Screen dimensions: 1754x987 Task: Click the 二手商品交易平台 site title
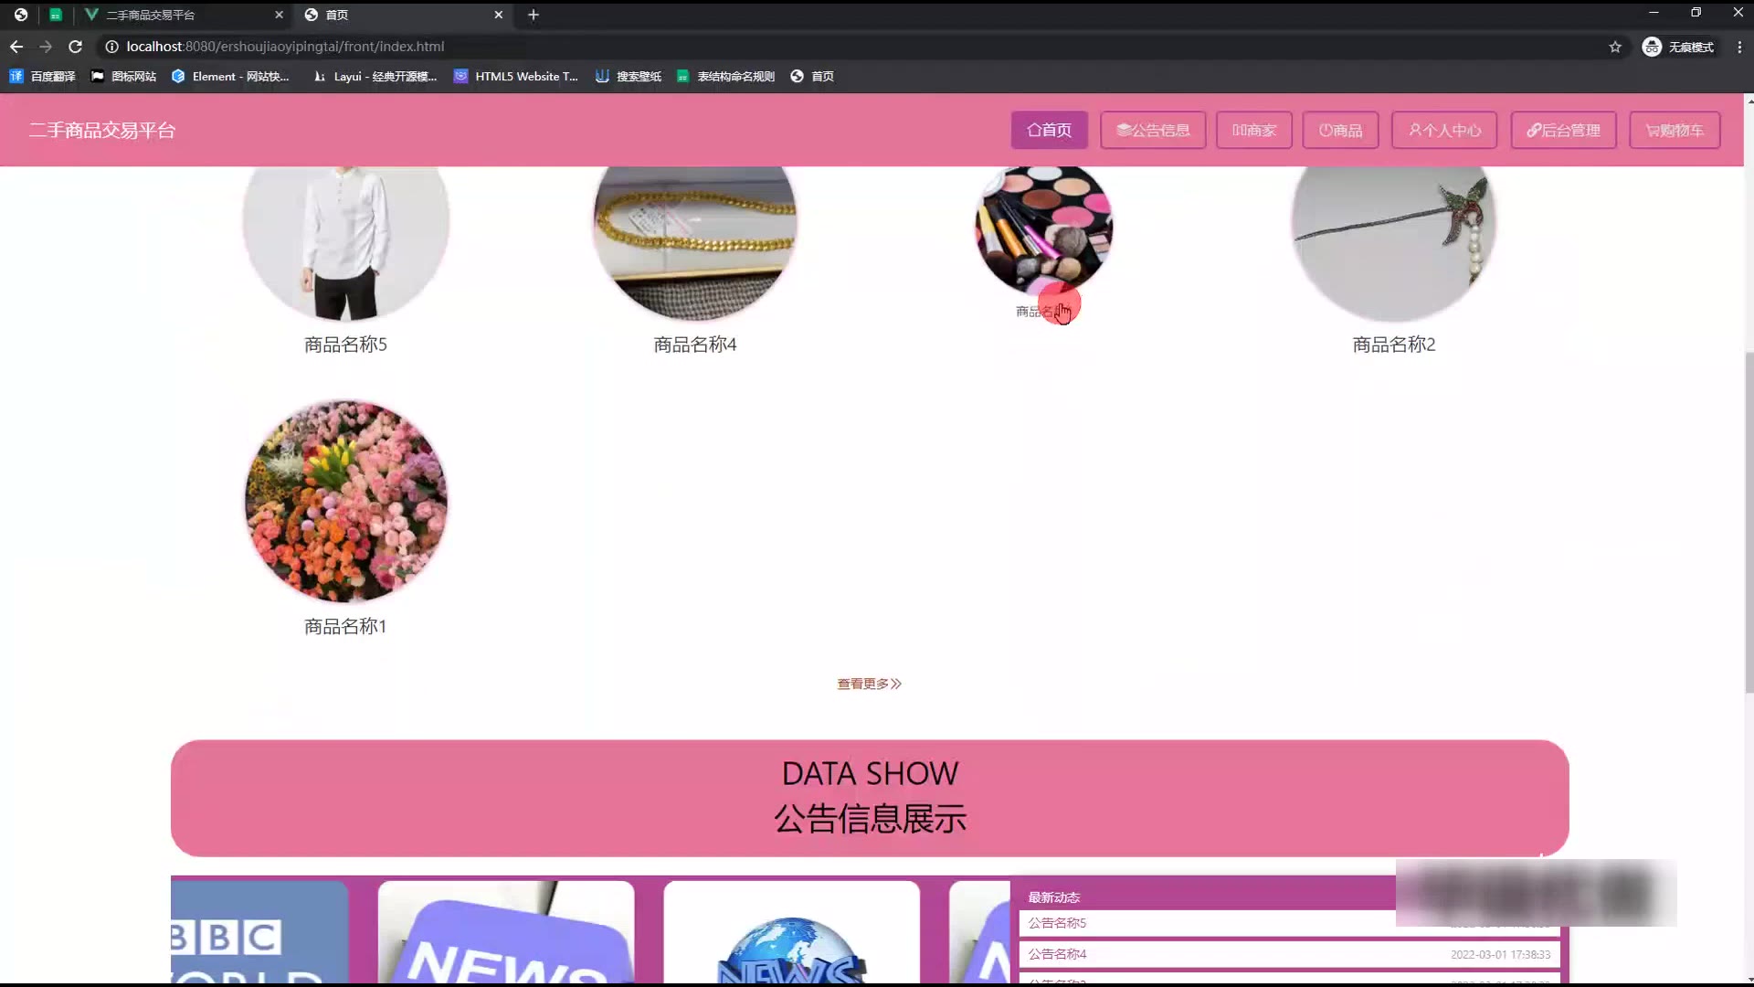pyautogui.click(x=101, y=131)
